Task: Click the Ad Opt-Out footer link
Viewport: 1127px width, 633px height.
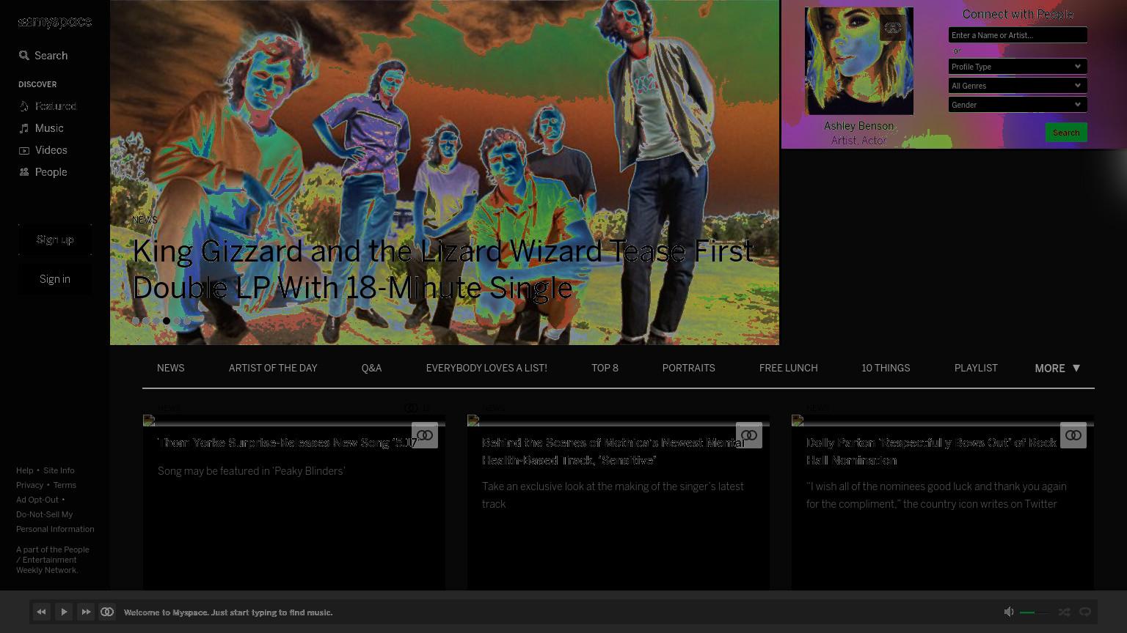Action: pyautogui.click(x=37, y=500)
